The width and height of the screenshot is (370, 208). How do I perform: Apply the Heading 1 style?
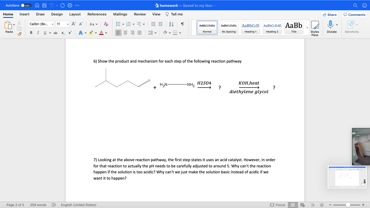(x=251, y=28)
